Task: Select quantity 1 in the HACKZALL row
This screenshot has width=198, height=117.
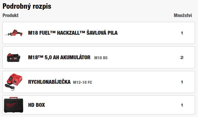Action: tap(182, 33)
